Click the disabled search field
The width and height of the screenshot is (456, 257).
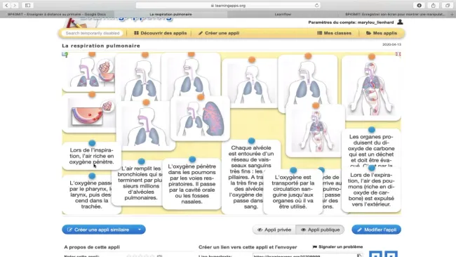pyautogui.click(x=93, y=33)
